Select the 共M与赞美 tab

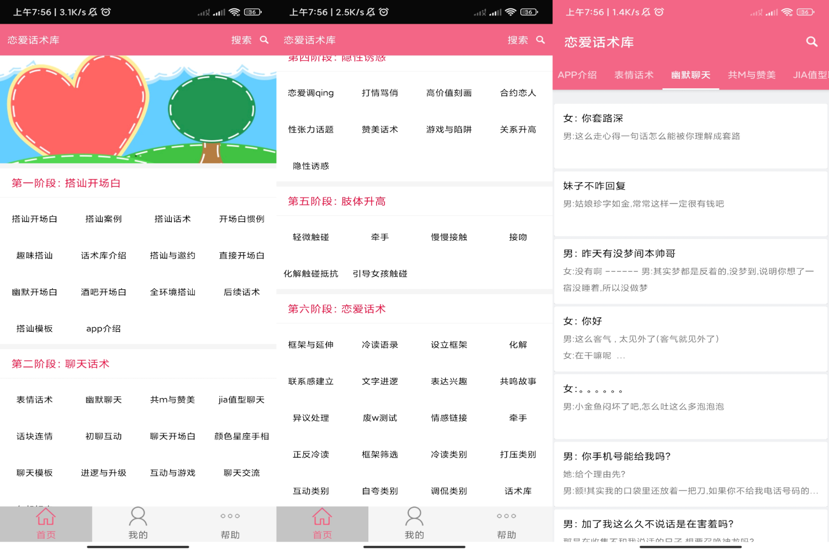(x=751, y=75)
